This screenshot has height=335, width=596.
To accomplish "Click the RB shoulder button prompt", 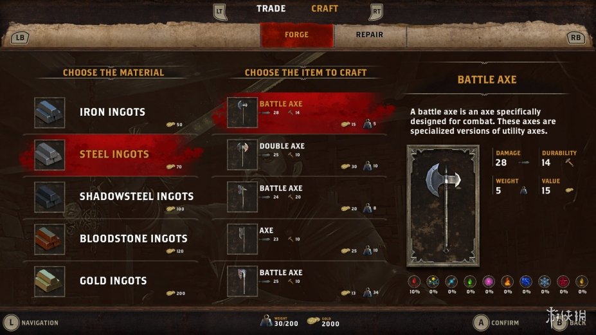I will click(x=575, y=38).
